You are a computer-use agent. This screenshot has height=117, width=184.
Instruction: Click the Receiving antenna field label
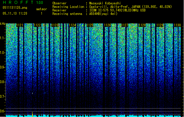67,14
